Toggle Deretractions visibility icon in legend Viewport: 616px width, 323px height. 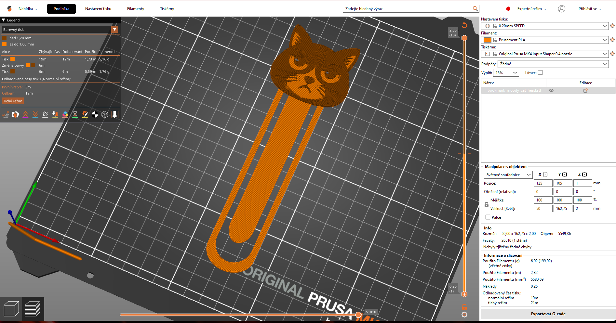35,114
